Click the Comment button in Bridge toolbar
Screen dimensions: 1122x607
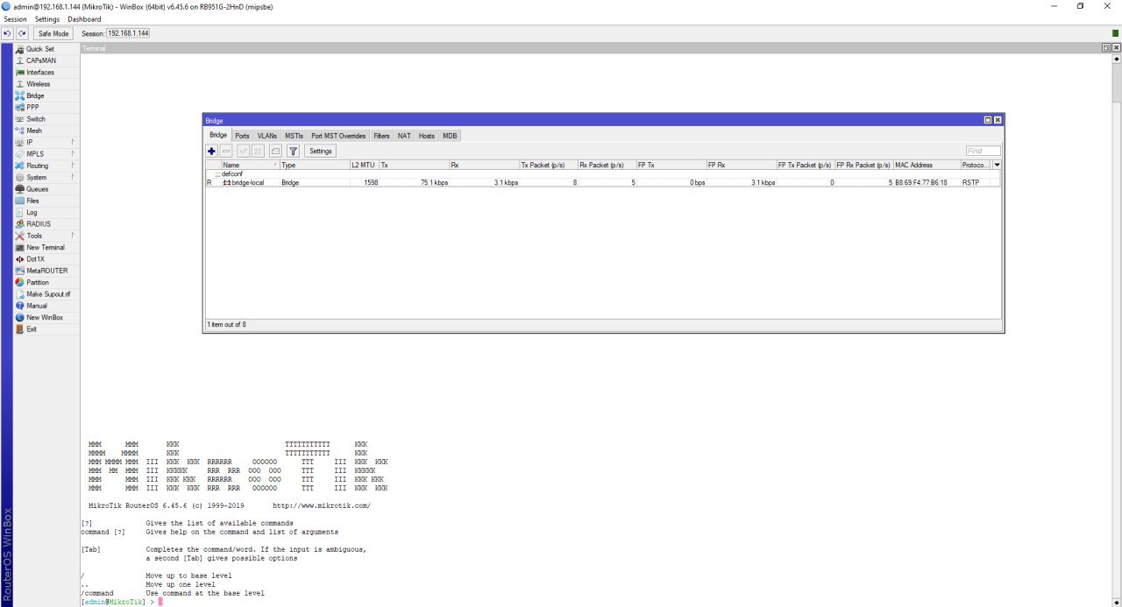[274, 151]
